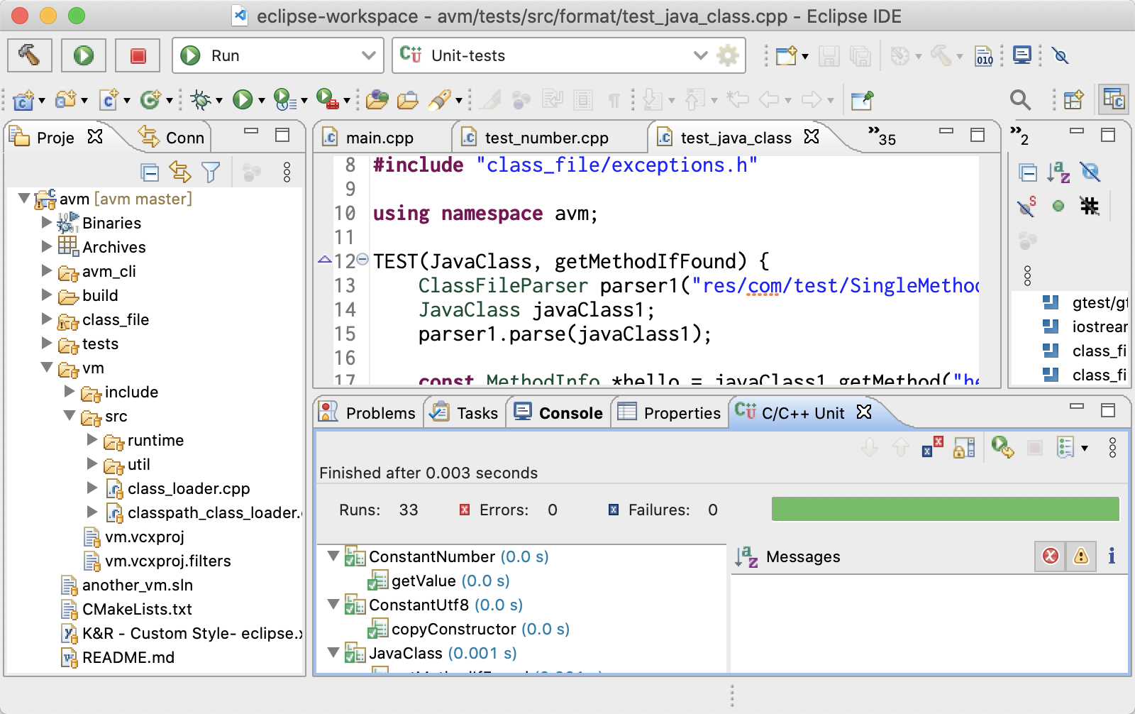The width and height of the screenshot is (1135, 714).
Task: Click the getValue test result entry
Action: pyautogui.click(x=423, y=581)
